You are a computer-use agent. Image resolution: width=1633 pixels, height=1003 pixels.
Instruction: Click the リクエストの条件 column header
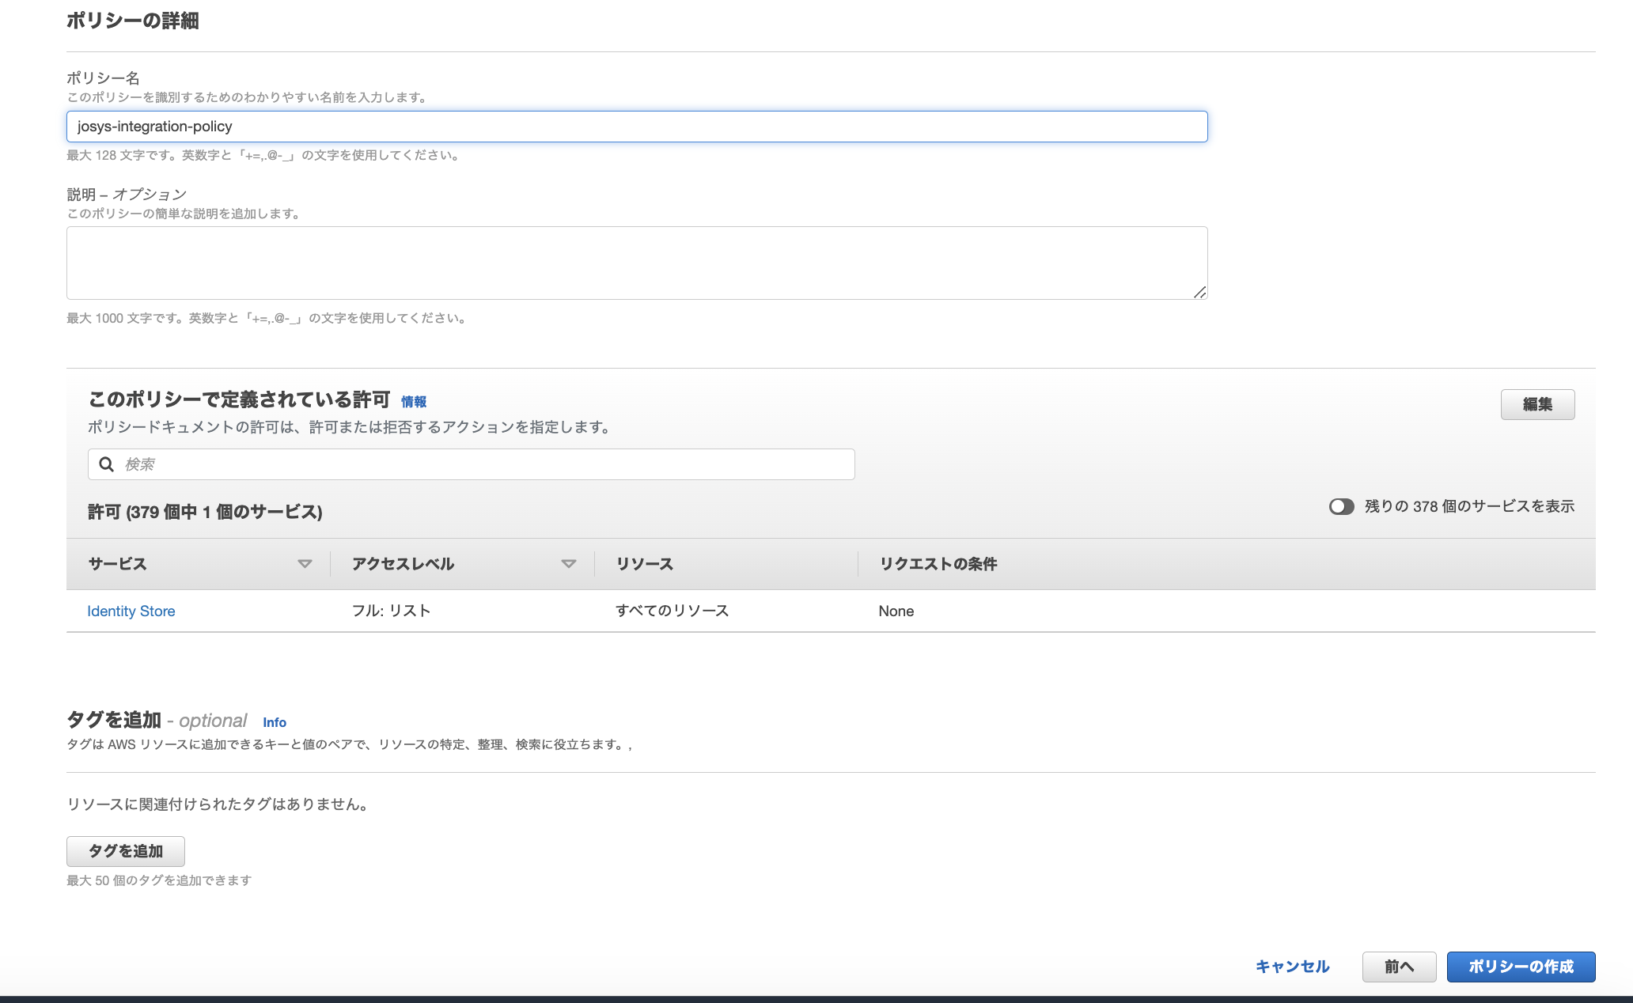(938, 564)
